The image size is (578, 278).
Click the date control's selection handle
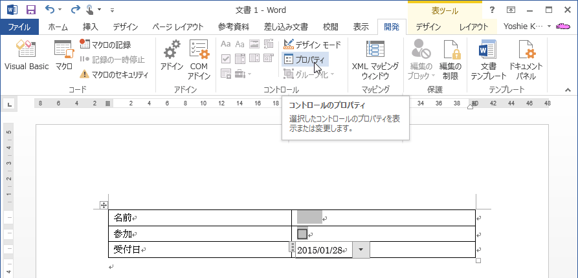[x=293, y=248]
